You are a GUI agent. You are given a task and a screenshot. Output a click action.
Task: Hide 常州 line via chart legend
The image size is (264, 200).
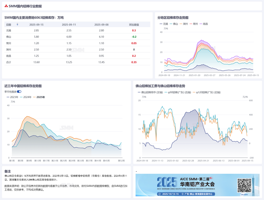pos(194,24)
